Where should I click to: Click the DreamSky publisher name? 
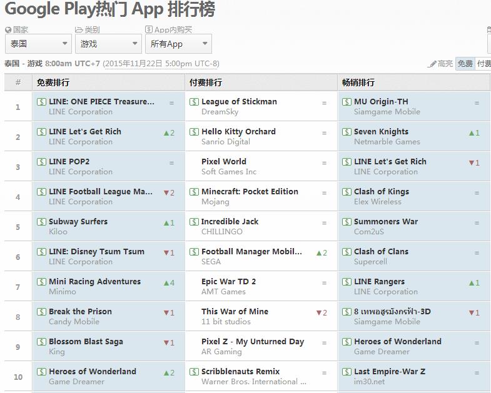tap(220, 112)
